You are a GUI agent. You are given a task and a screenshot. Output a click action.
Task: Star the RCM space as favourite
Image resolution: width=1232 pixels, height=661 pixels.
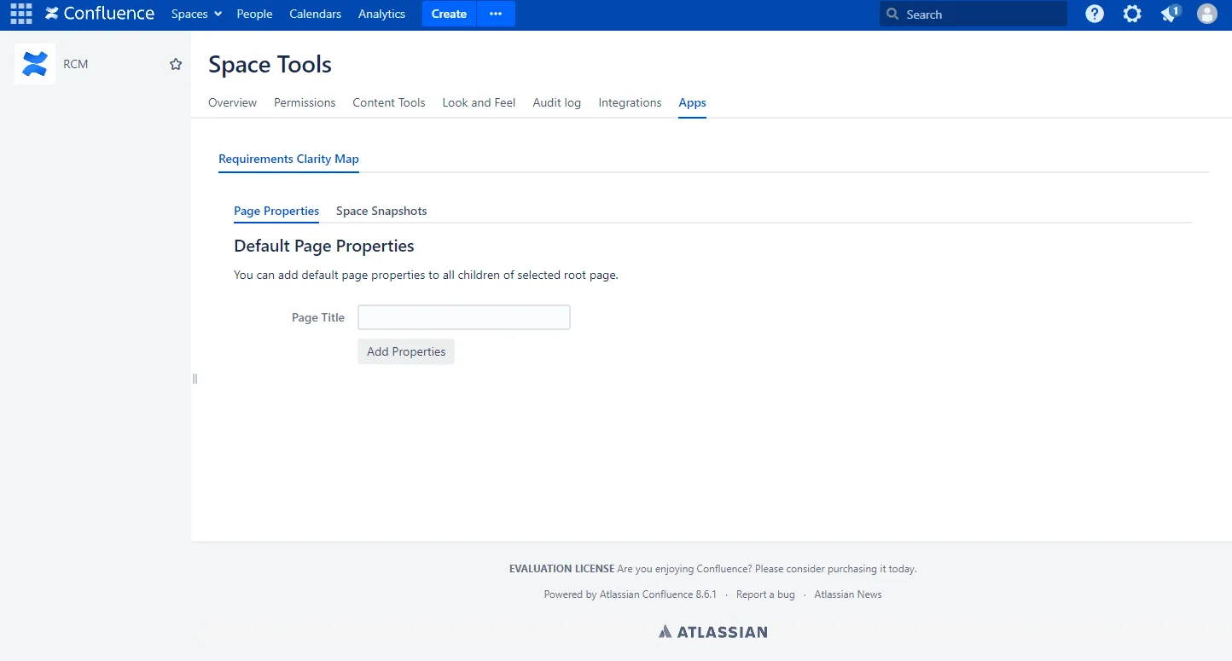176,64
